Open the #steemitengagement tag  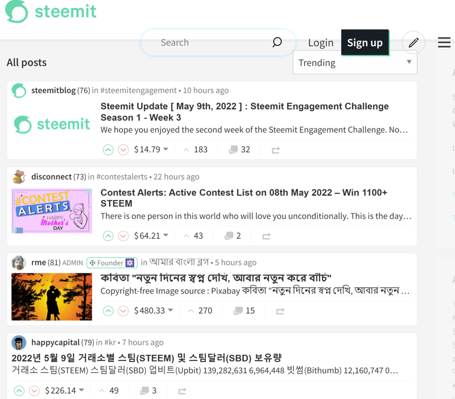138,90
